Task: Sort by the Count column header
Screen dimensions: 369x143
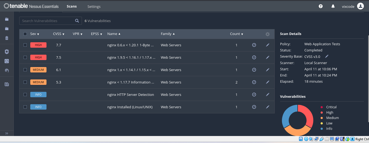Action: pos(237,34)
